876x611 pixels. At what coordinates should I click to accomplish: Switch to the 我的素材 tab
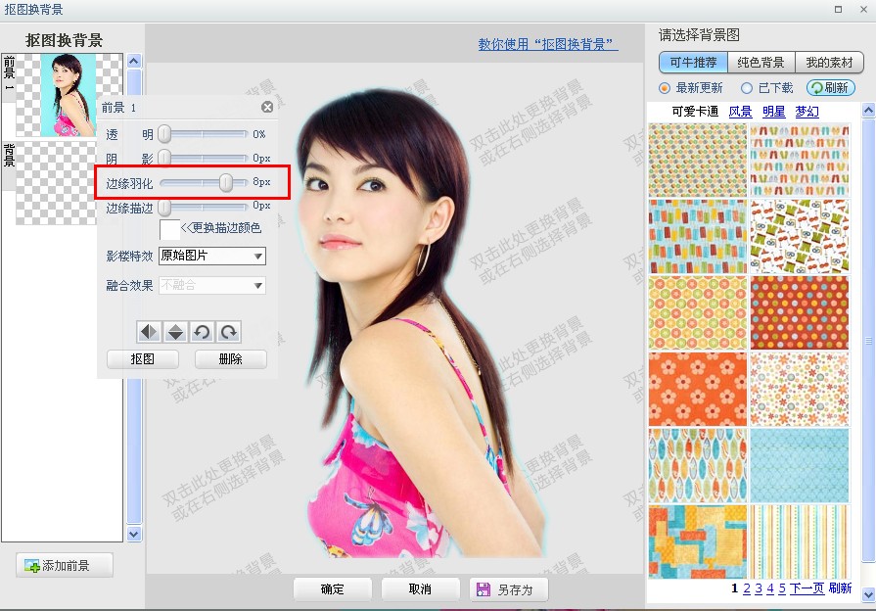[829, 62]
